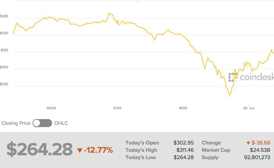The width and height of the screenshot is (274, 168).
Task: Click the red down arrow beside -12.77%
Action: pyautogui.click(x=80, y=150)
